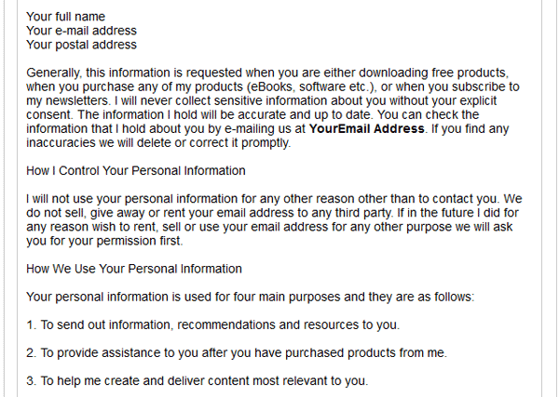Click the phrase 'permission first'
The width and height of the screenshot is (559, 397).
(x=138, y=241)
